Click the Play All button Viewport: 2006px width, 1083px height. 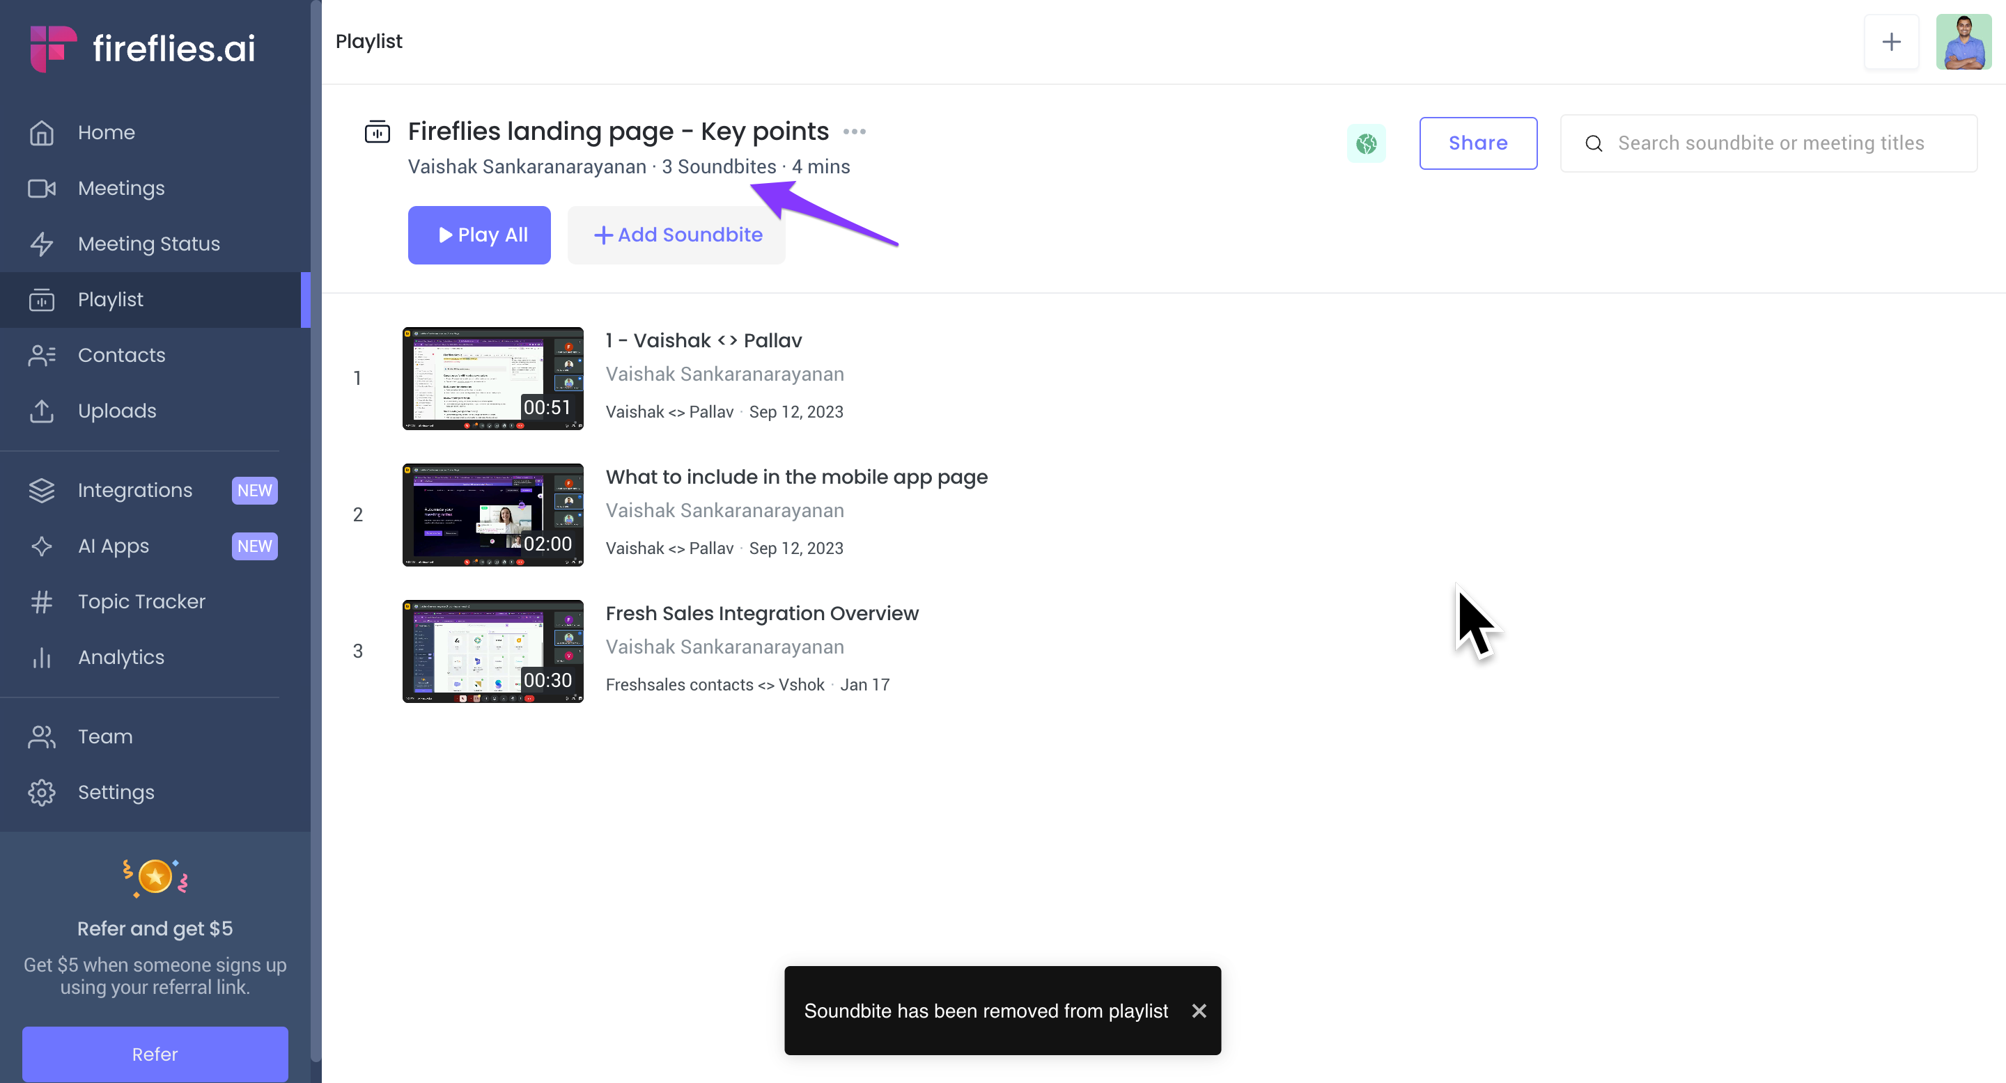pos(479,235)
